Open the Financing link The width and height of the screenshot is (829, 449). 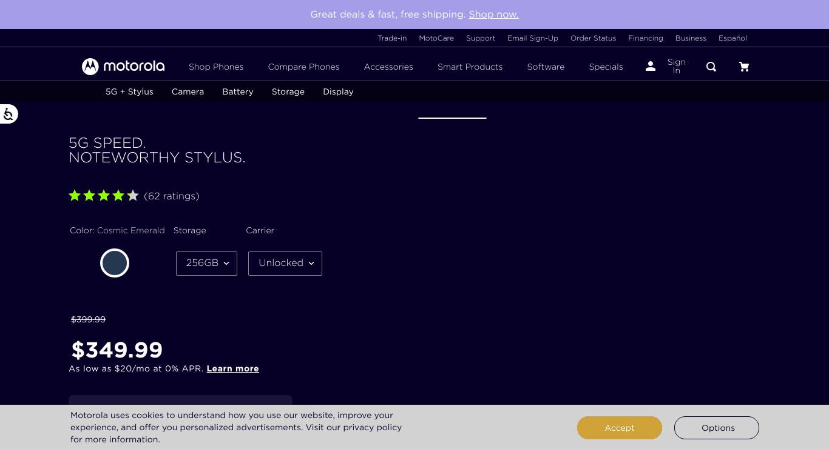pos(646,38)
